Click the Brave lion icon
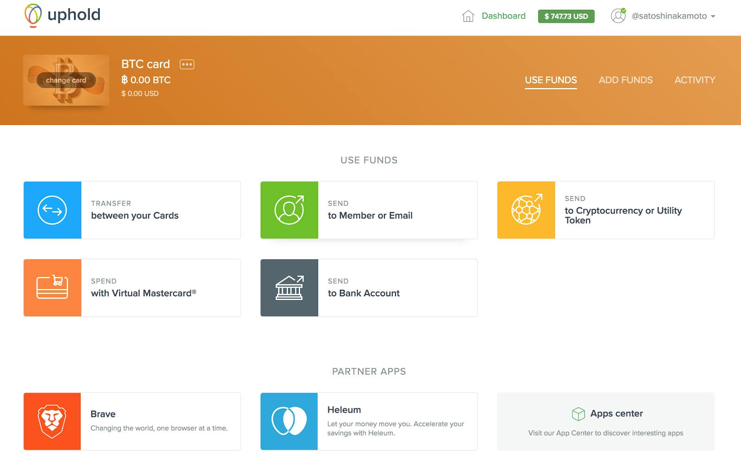Image resolution: width=741 pixels, height=470 pixels. tap(52, 421)
